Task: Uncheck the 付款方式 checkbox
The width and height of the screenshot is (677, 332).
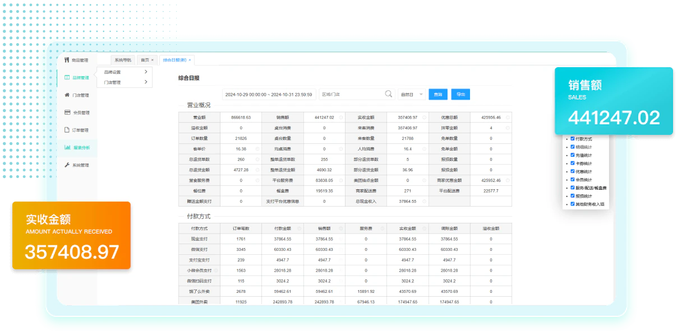Action: point(572,138)
